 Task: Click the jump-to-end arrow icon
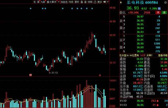[x=104, y=2]
